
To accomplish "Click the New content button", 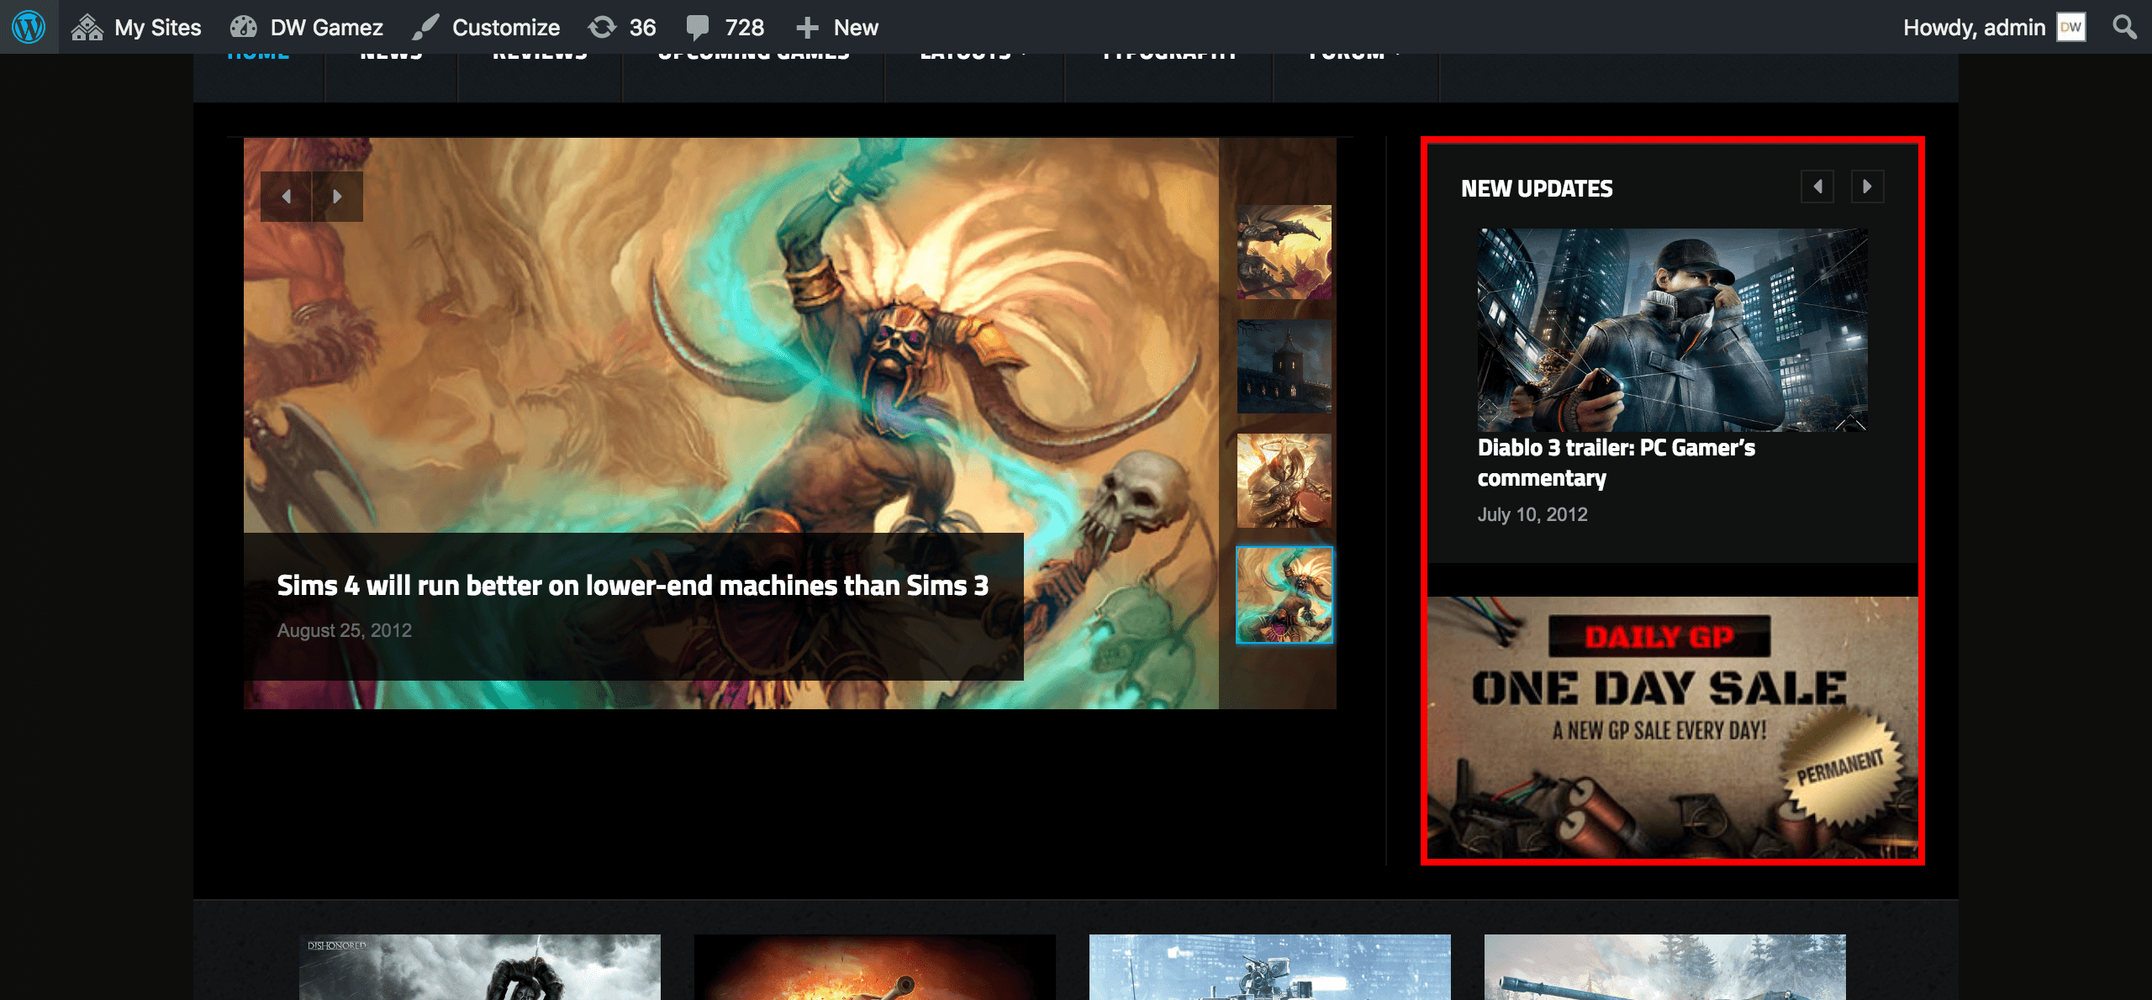I will [837, 27].
